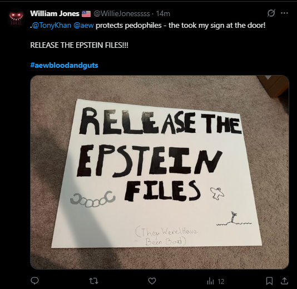This screenshot has width=297, height=289.
Task: Open the 14m timestamp permalink
Action: 163,14
